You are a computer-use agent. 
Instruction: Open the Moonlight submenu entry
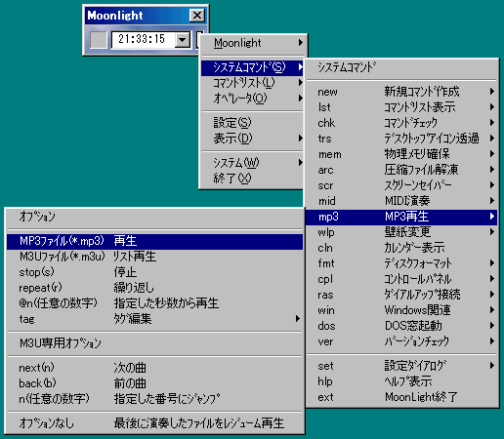coord(253,43)
